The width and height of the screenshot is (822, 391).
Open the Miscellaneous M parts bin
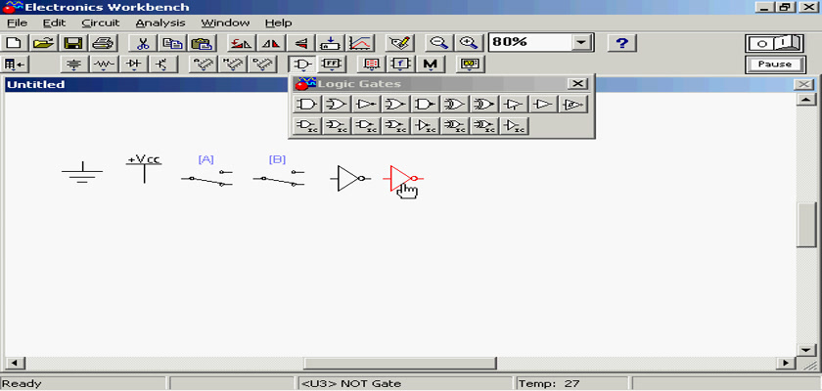coord(431,65)
